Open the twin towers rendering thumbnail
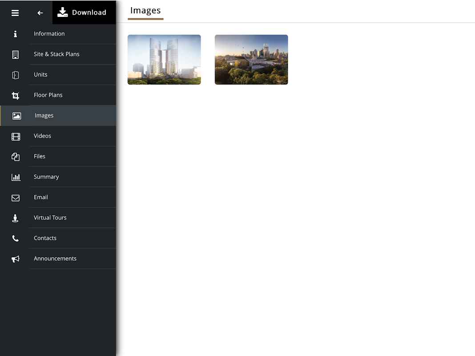The height and width of the screenshot is (356, 475). click(164, 59)
